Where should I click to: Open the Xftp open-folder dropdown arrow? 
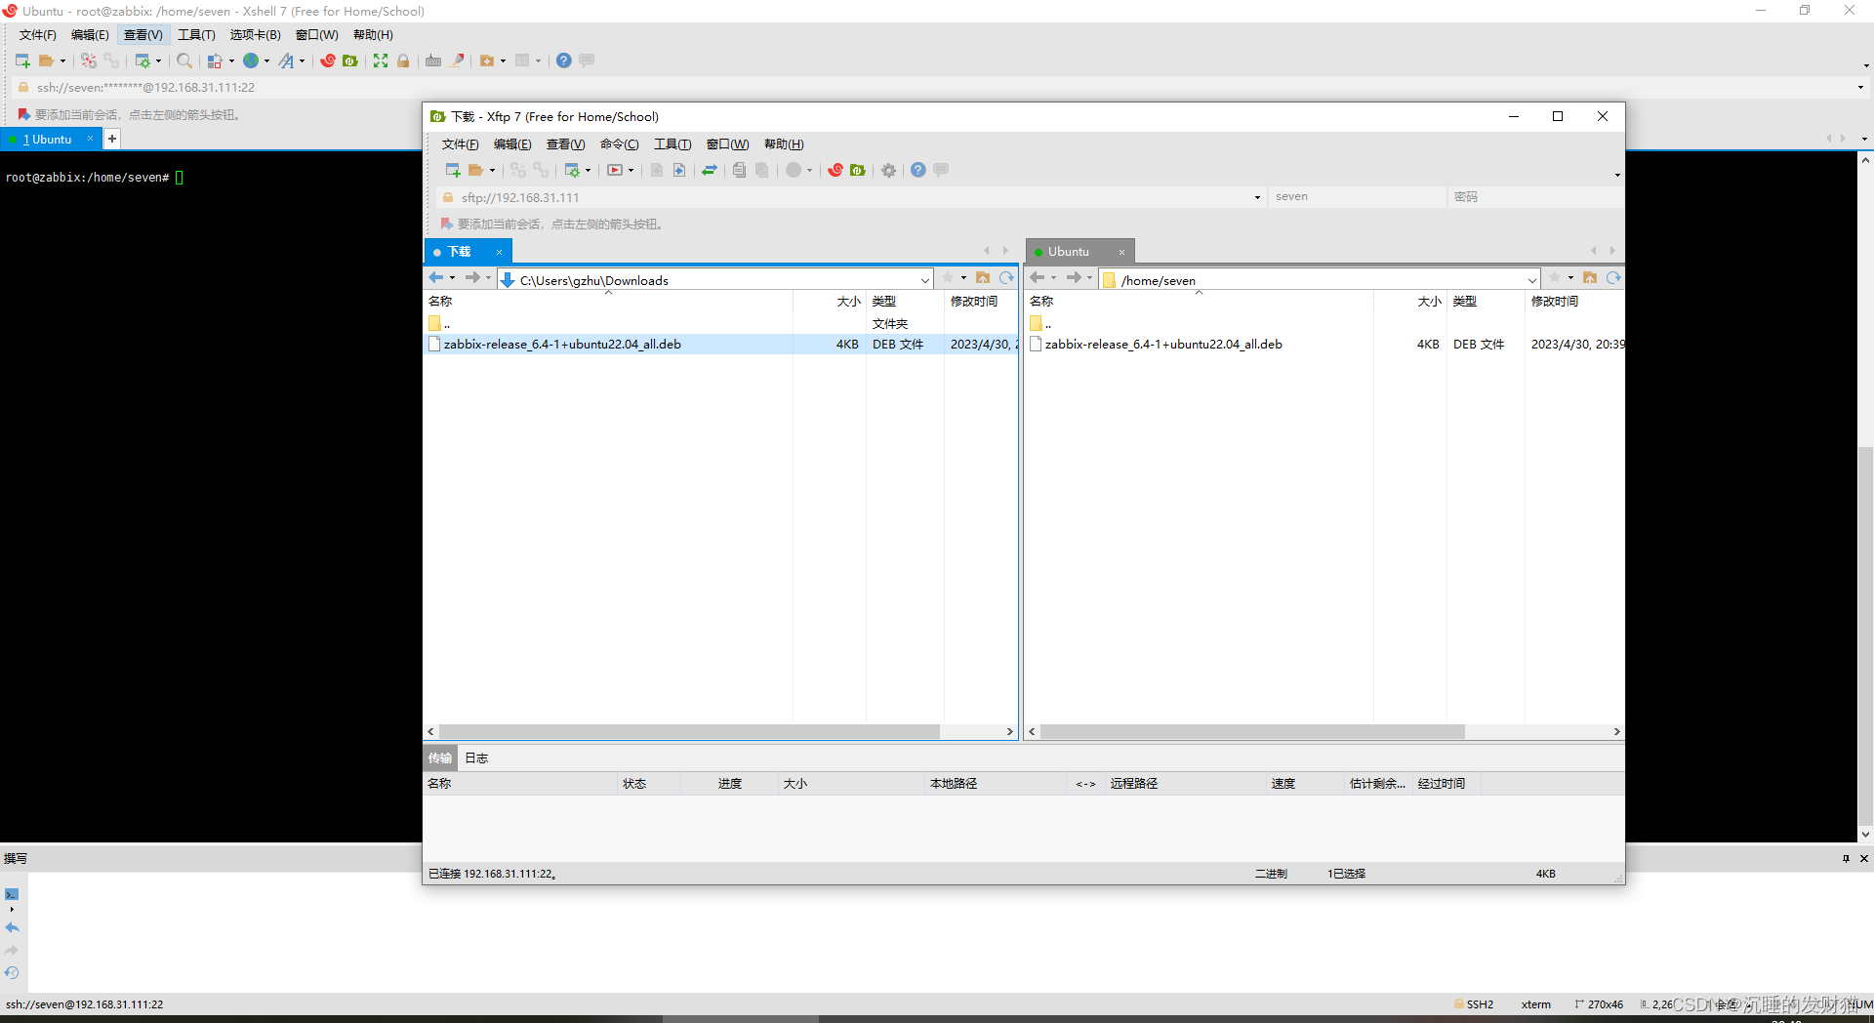(x=492, y=170)
